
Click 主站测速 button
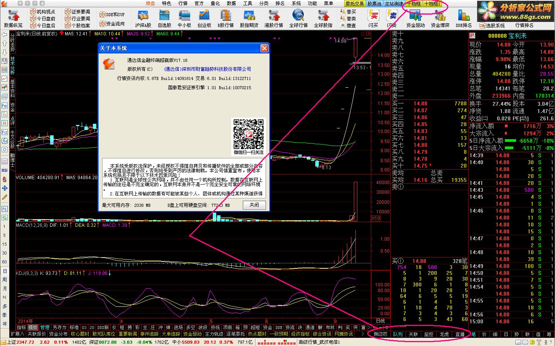[394, 3]
